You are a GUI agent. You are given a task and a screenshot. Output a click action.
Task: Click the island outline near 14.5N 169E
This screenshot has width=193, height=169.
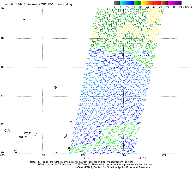[x=56, y=88]
